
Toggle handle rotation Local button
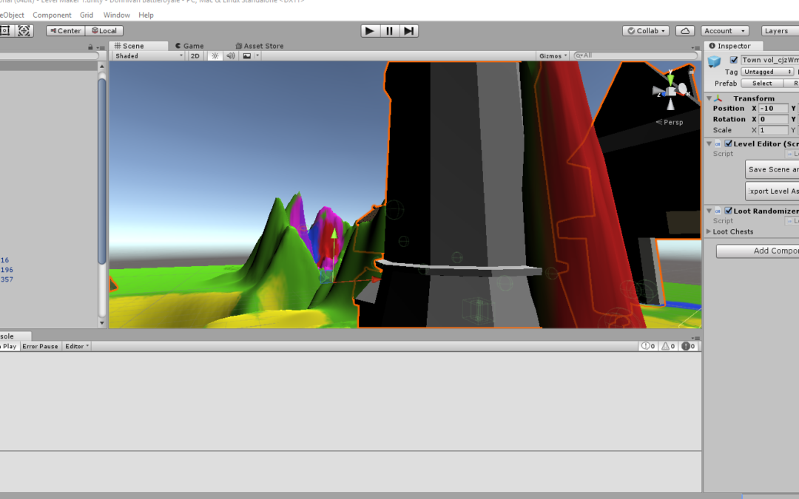[104, 30]
